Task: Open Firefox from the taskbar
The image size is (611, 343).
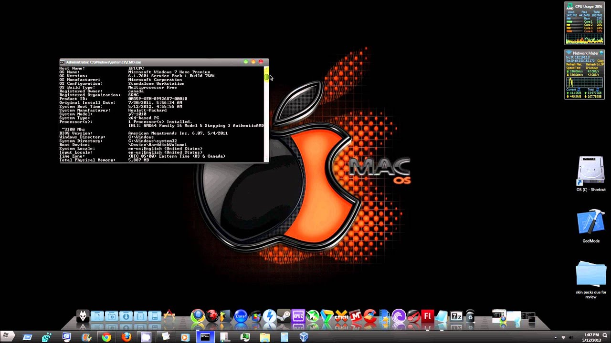Action: point(126,337)
